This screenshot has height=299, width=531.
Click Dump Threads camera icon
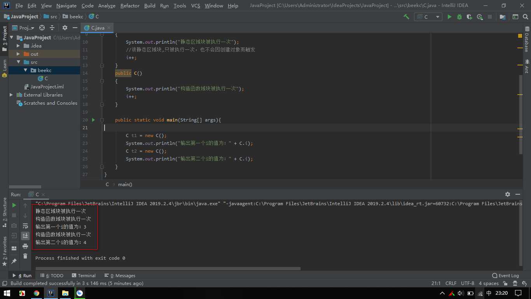(x=14, y=225)
